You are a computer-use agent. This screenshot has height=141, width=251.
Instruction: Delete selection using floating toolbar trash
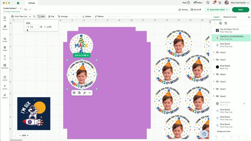(x=74, y=93)
